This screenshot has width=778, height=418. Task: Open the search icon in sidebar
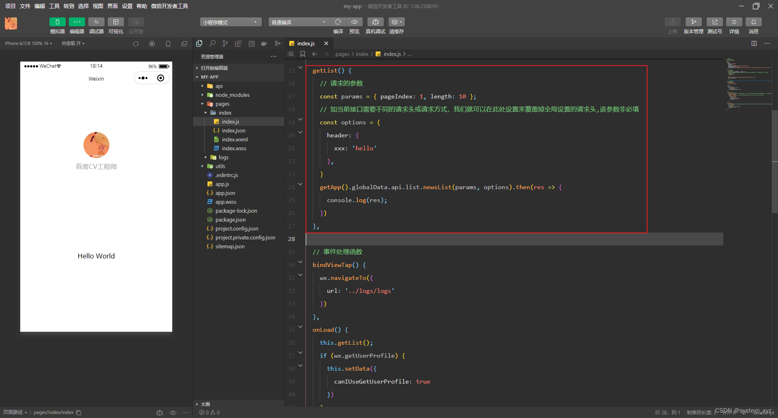[212, 43]
